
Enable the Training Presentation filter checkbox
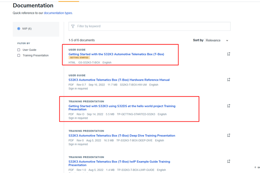coord(19,56)
